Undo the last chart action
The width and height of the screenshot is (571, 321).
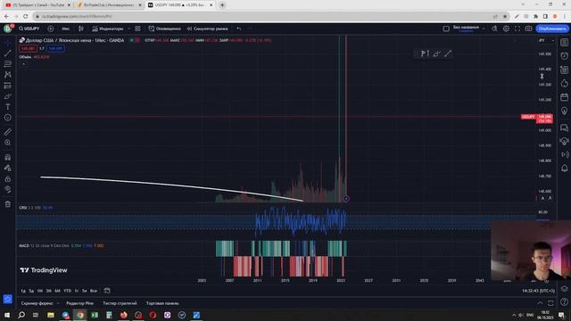(x=239, y=29)
